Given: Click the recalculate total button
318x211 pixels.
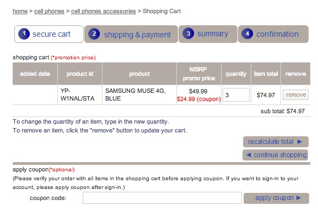Looking at the screenshot, I should point(276,142).
